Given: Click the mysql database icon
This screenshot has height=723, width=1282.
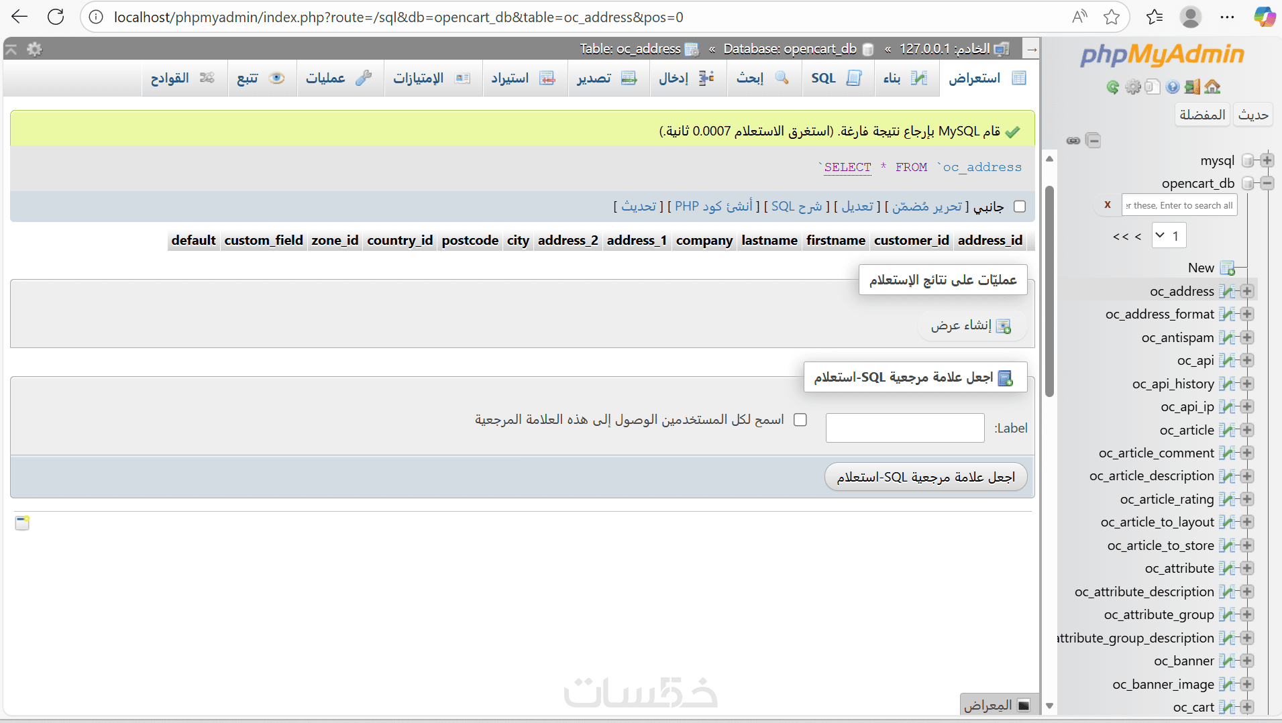Looking at the screenshot, I should click(1248, 161).
